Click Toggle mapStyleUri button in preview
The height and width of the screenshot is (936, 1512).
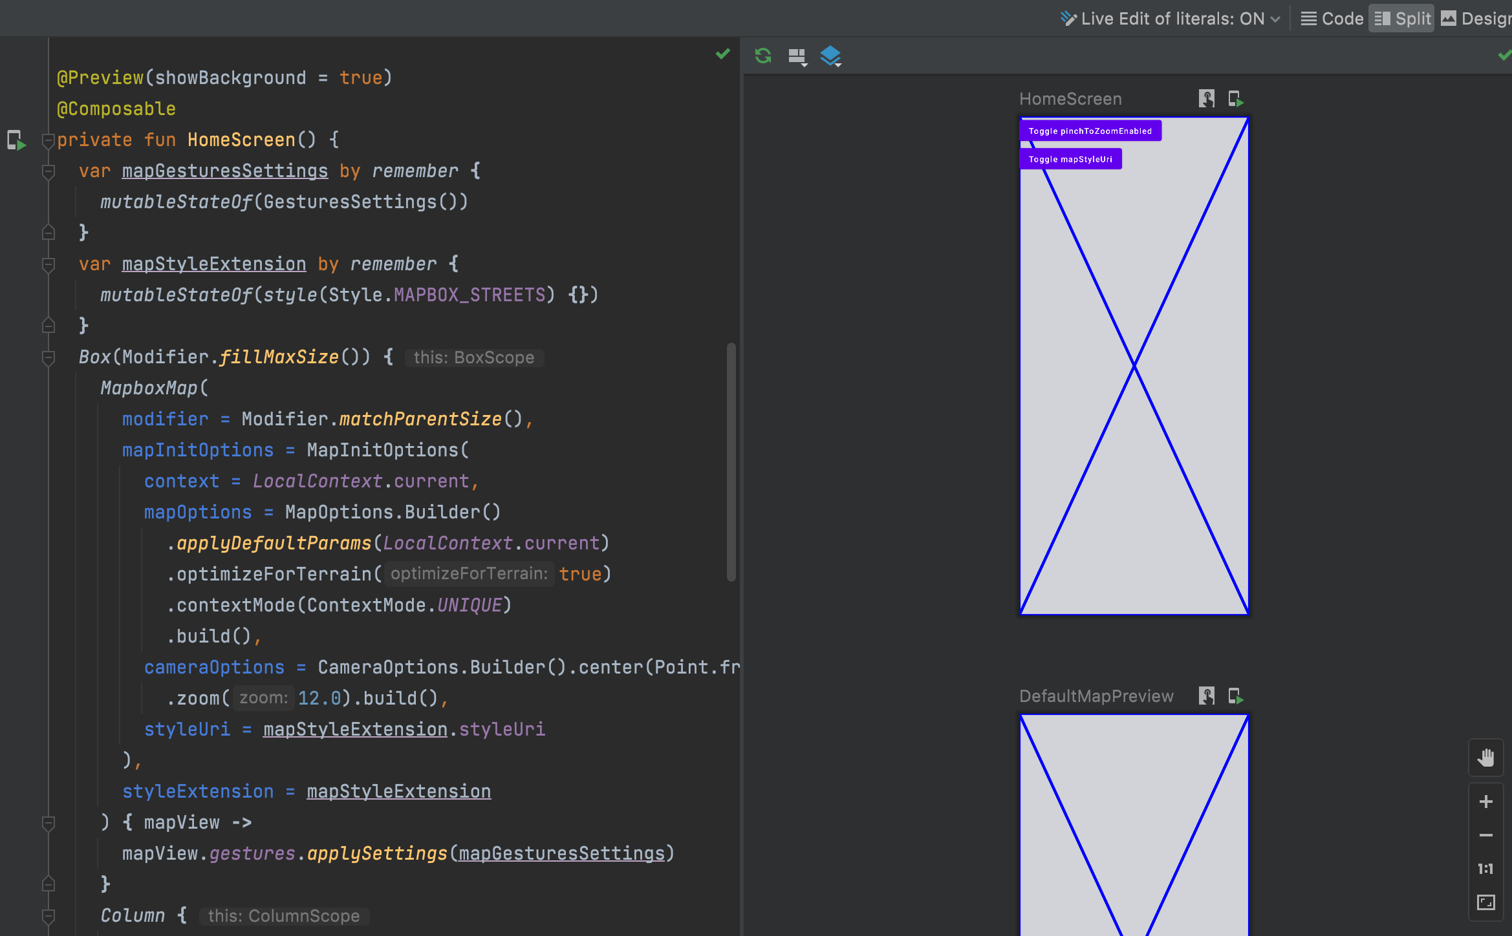pyautogui.click(x=1070, y=160)
